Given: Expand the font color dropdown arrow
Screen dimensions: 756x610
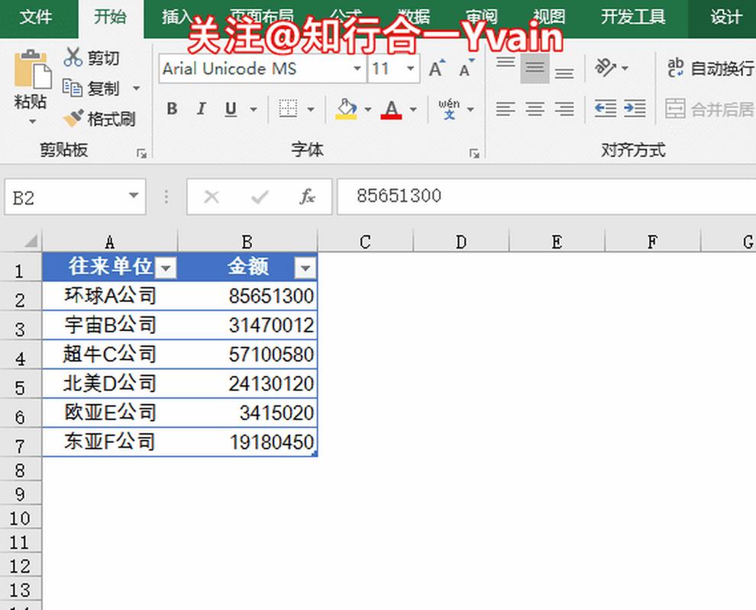Looking at the screenshot, I should 413,109.
